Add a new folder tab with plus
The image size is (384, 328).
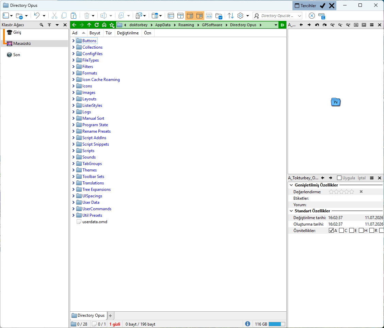pyautogui.click(x=110, y=315)
